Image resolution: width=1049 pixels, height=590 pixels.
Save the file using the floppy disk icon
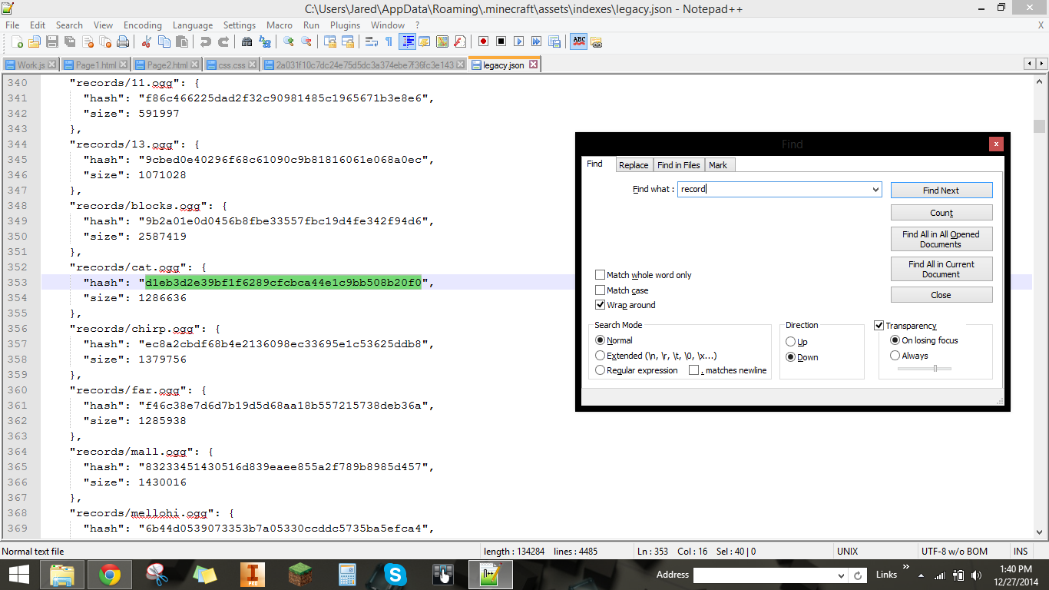pyautogui.click(x=52, y=41)
